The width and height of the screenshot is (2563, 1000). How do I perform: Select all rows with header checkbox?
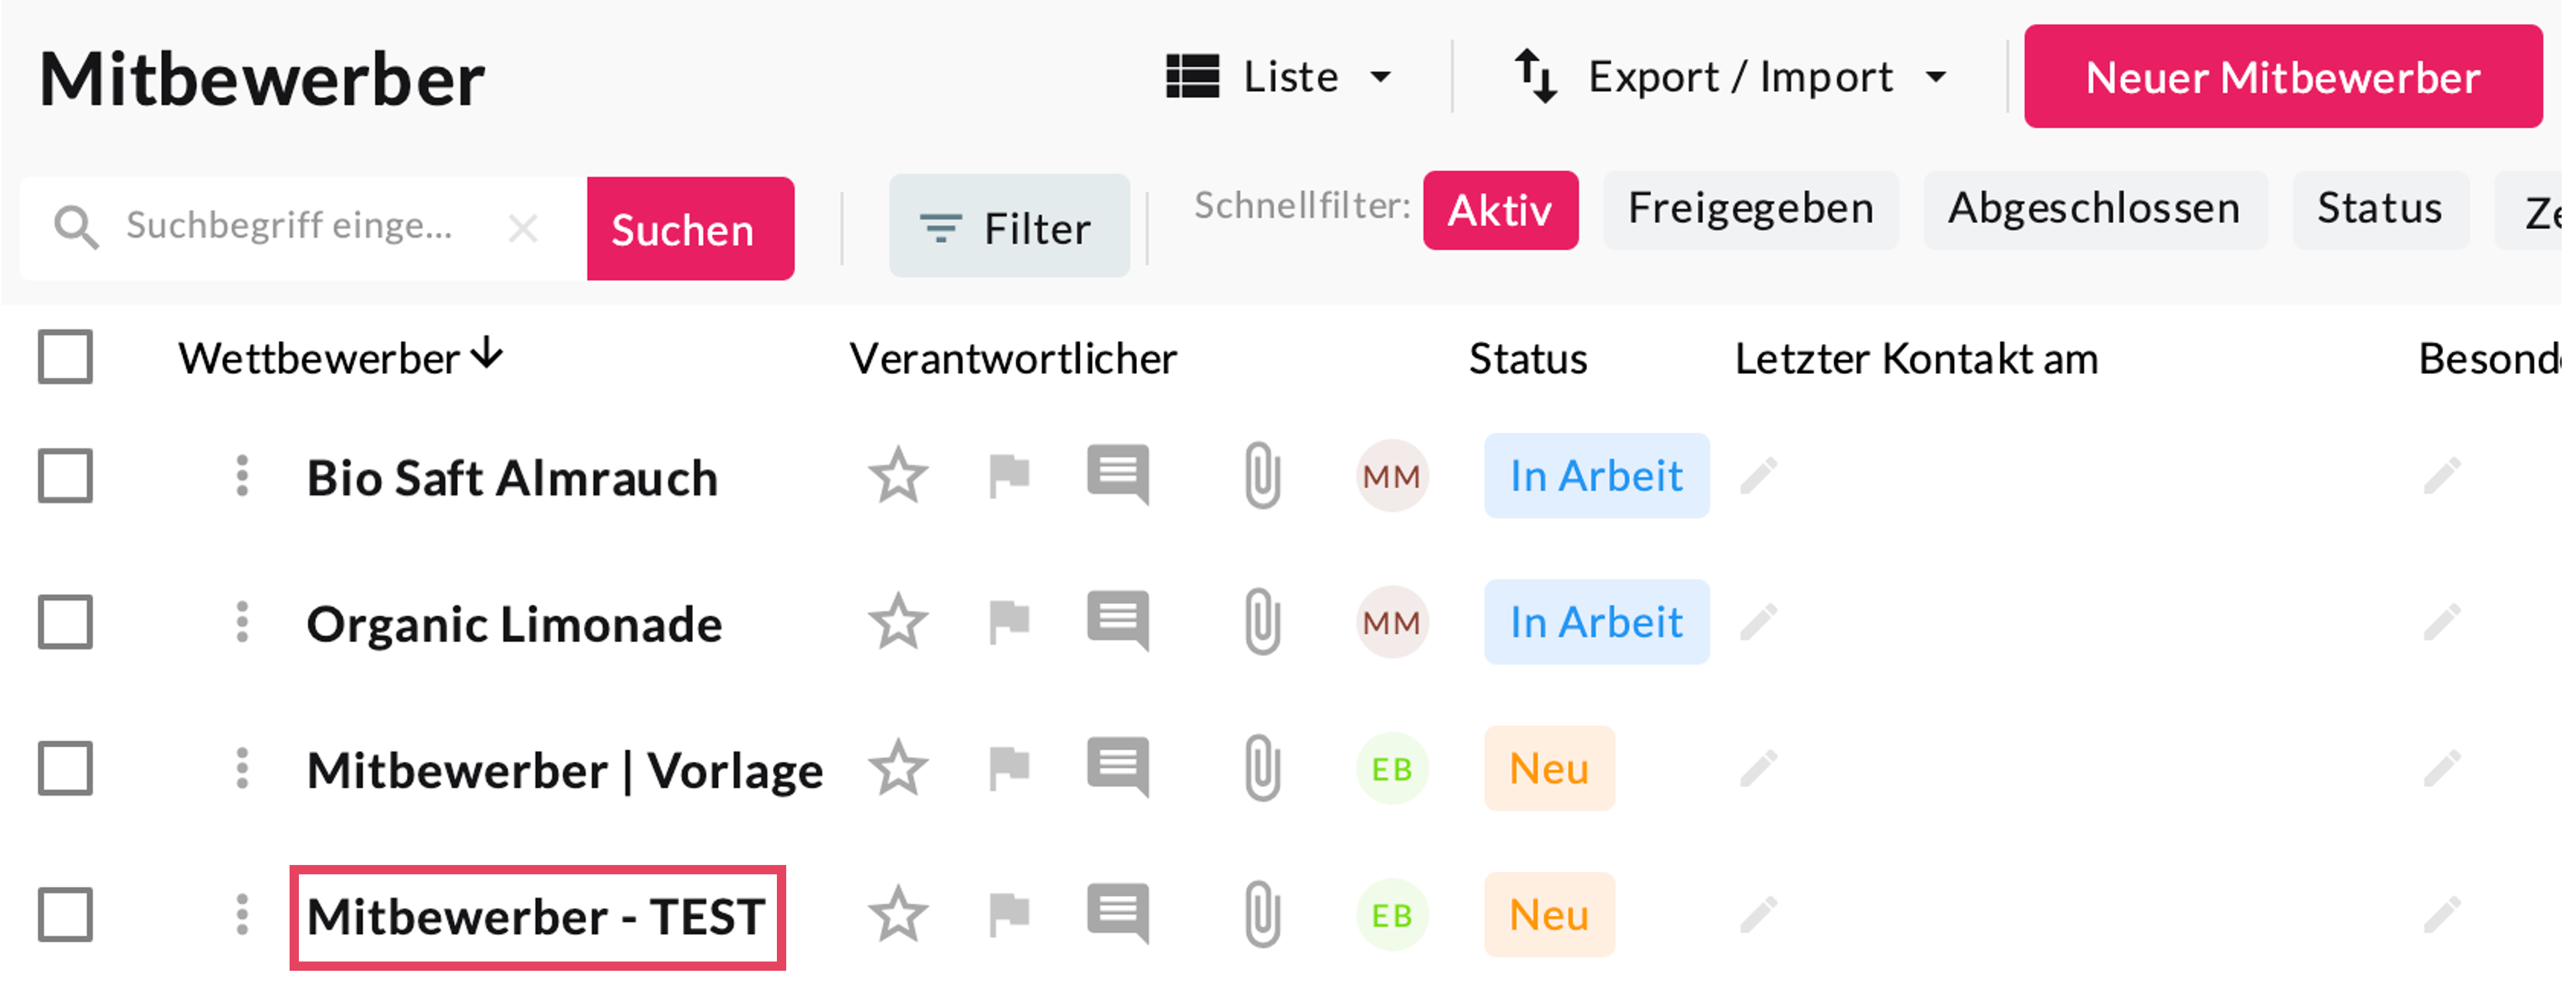(66, 357)
